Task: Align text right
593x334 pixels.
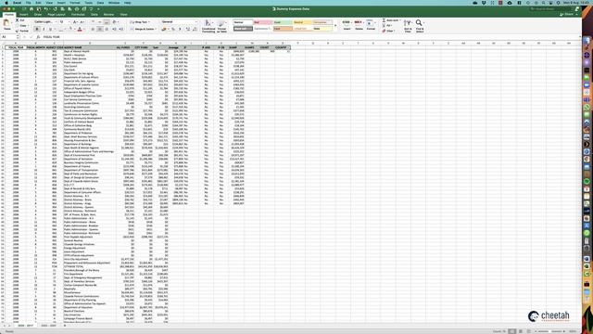Action: click(107, 29)
